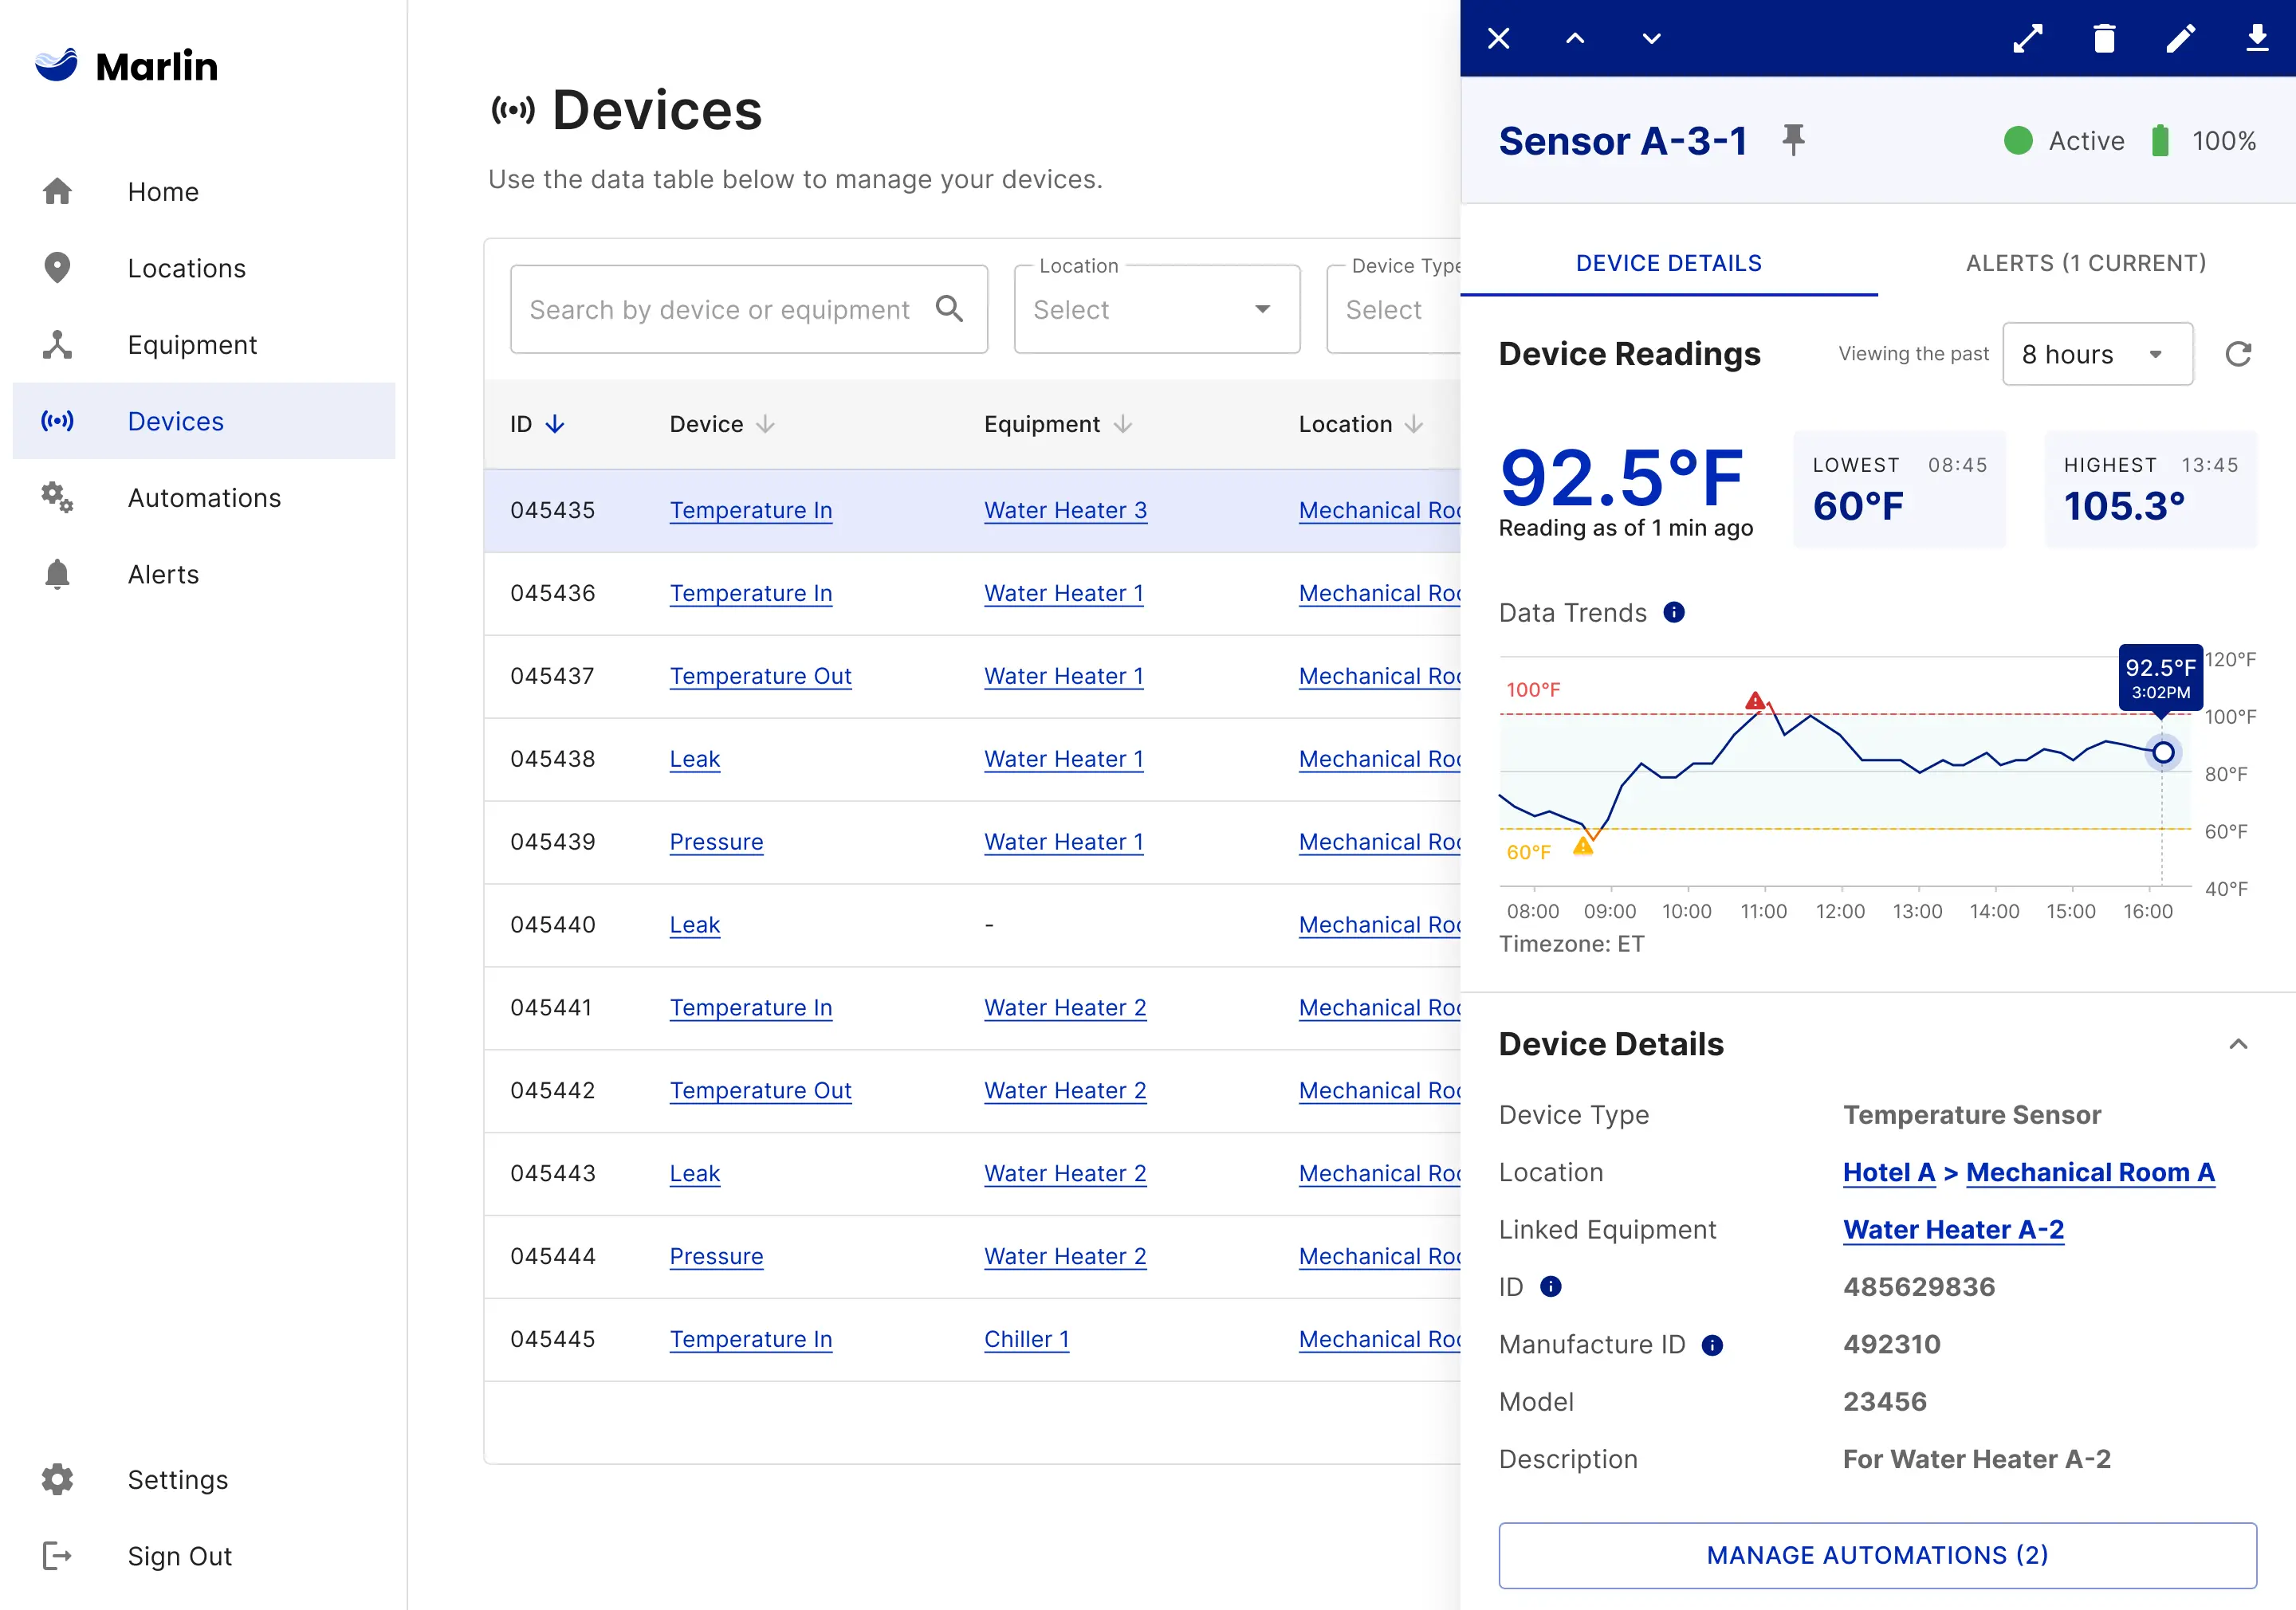Collapse the Device Details section
This screenshot has height=1610, width=2296.
point(2238,1044)
